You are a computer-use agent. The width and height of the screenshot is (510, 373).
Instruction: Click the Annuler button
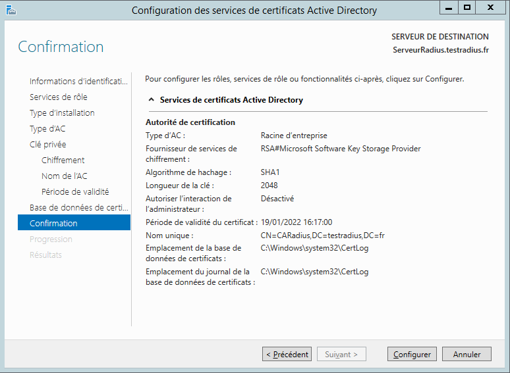467,354
